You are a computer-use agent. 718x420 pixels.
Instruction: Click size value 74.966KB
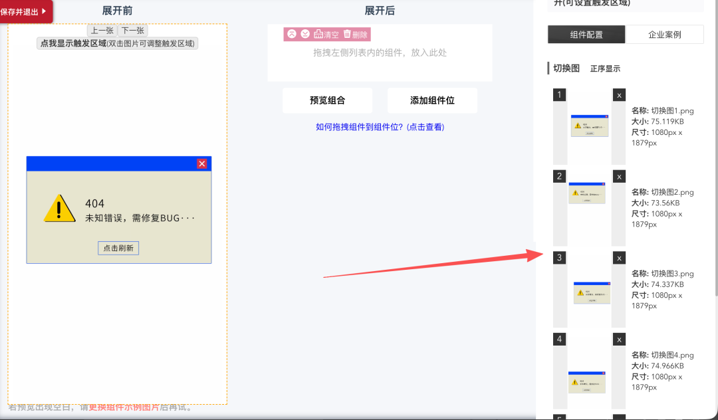click(x=667, y=366)
